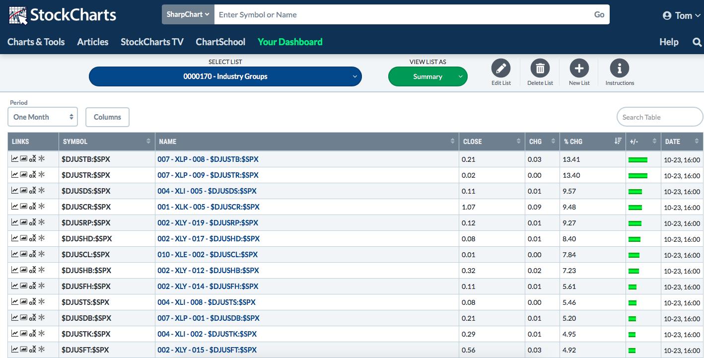Open link 004 - XLI - 002 - $DJUSTK:$SPX
Image resolution: width=704 pixels, height=358 pixels.
click(x=207, y=334)
